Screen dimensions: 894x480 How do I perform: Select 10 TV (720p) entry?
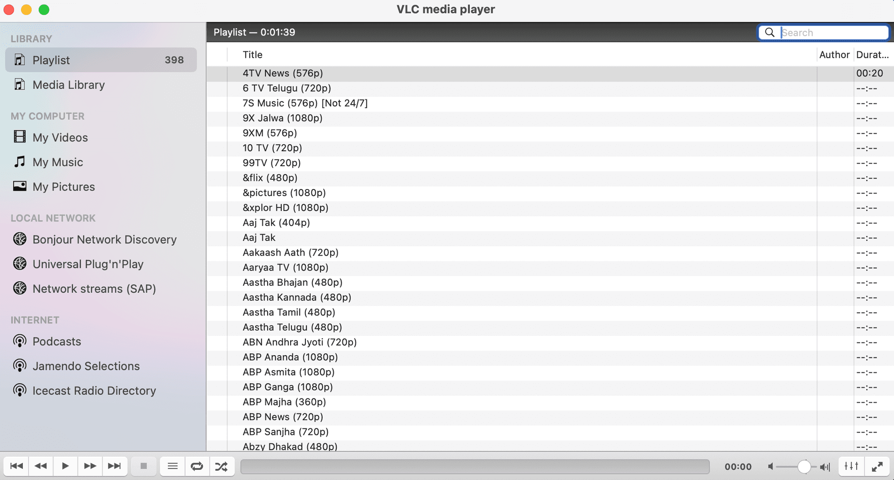[x=550, y=148]
